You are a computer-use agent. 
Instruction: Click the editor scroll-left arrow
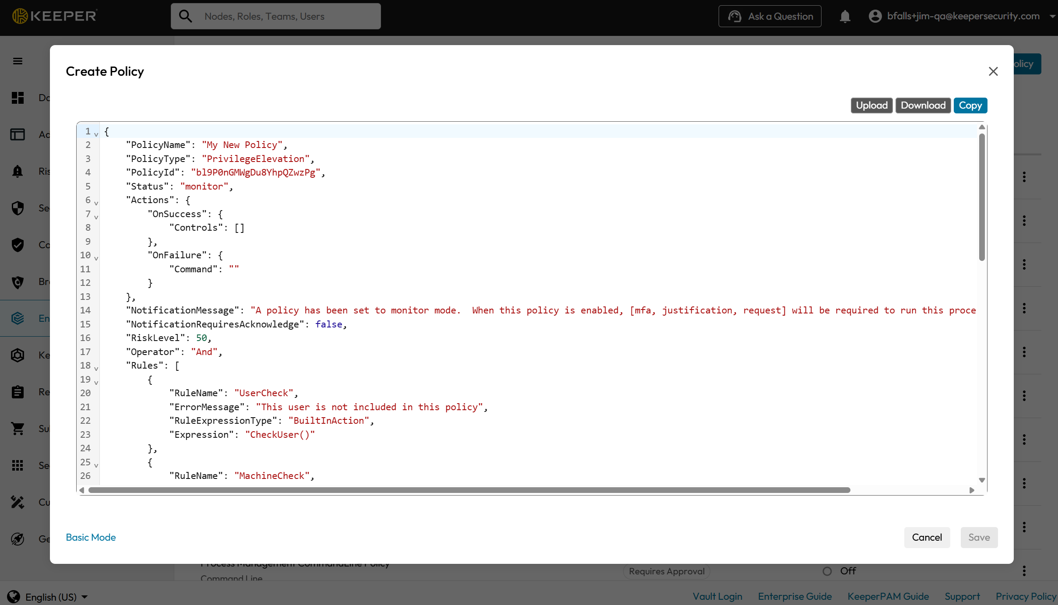[x=82, y=490]
